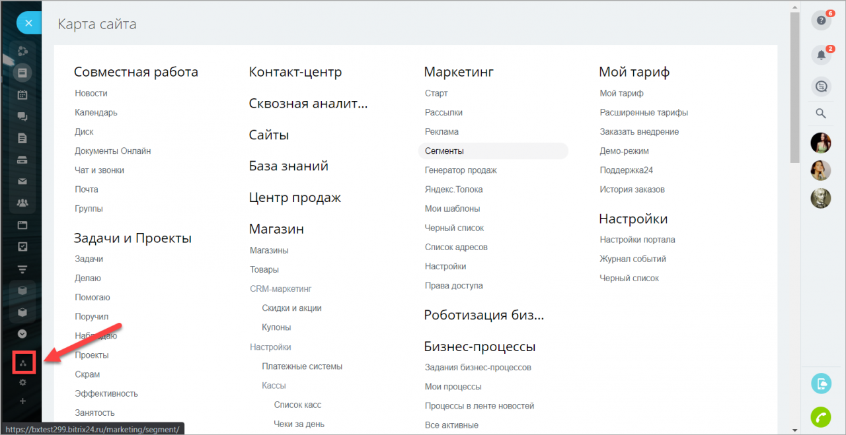Screen dimensions: 846x435
Task: Open the chat search bubble icon on right panel
Action: pyautogui.click(x=821, y=86)
